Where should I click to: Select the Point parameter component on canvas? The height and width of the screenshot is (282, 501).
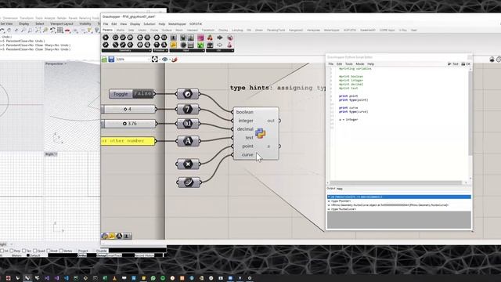click(188, 164)
